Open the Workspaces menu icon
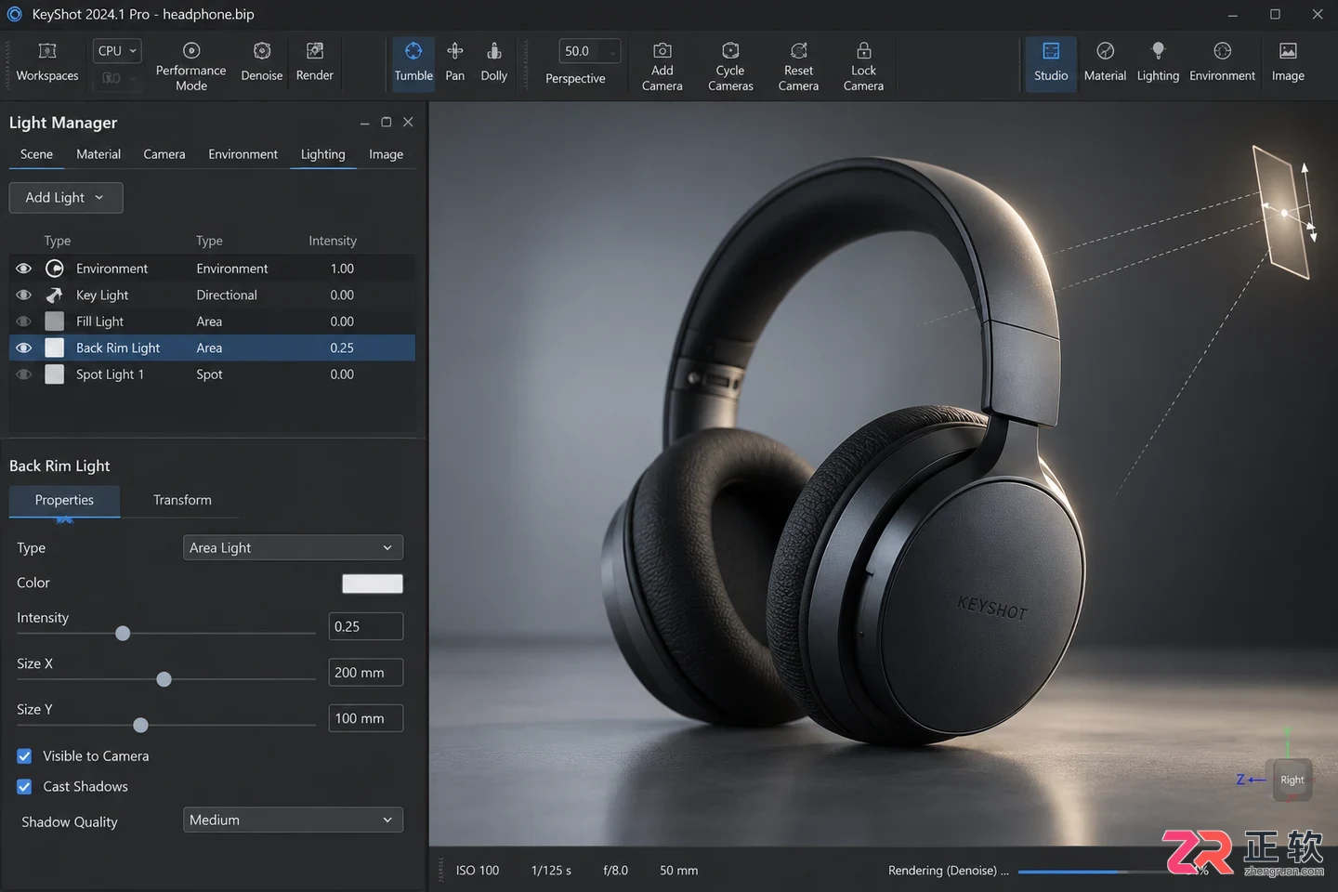 click(x=47, y=51)
